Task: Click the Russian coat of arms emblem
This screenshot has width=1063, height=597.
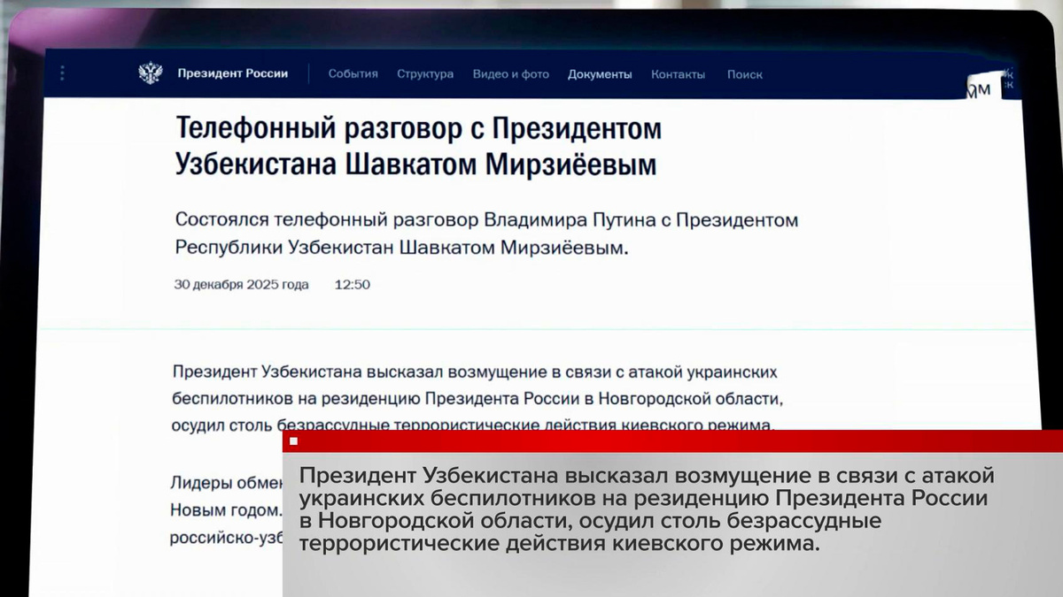Action: (151, 73)
